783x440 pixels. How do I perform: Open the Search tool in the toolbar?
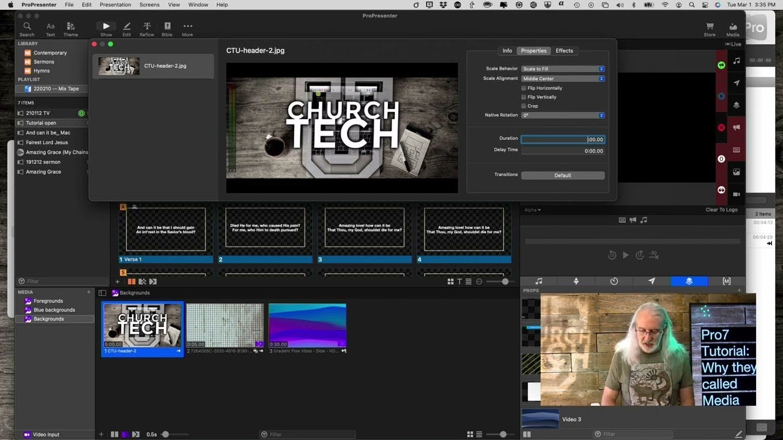click(x=27, y=29)
